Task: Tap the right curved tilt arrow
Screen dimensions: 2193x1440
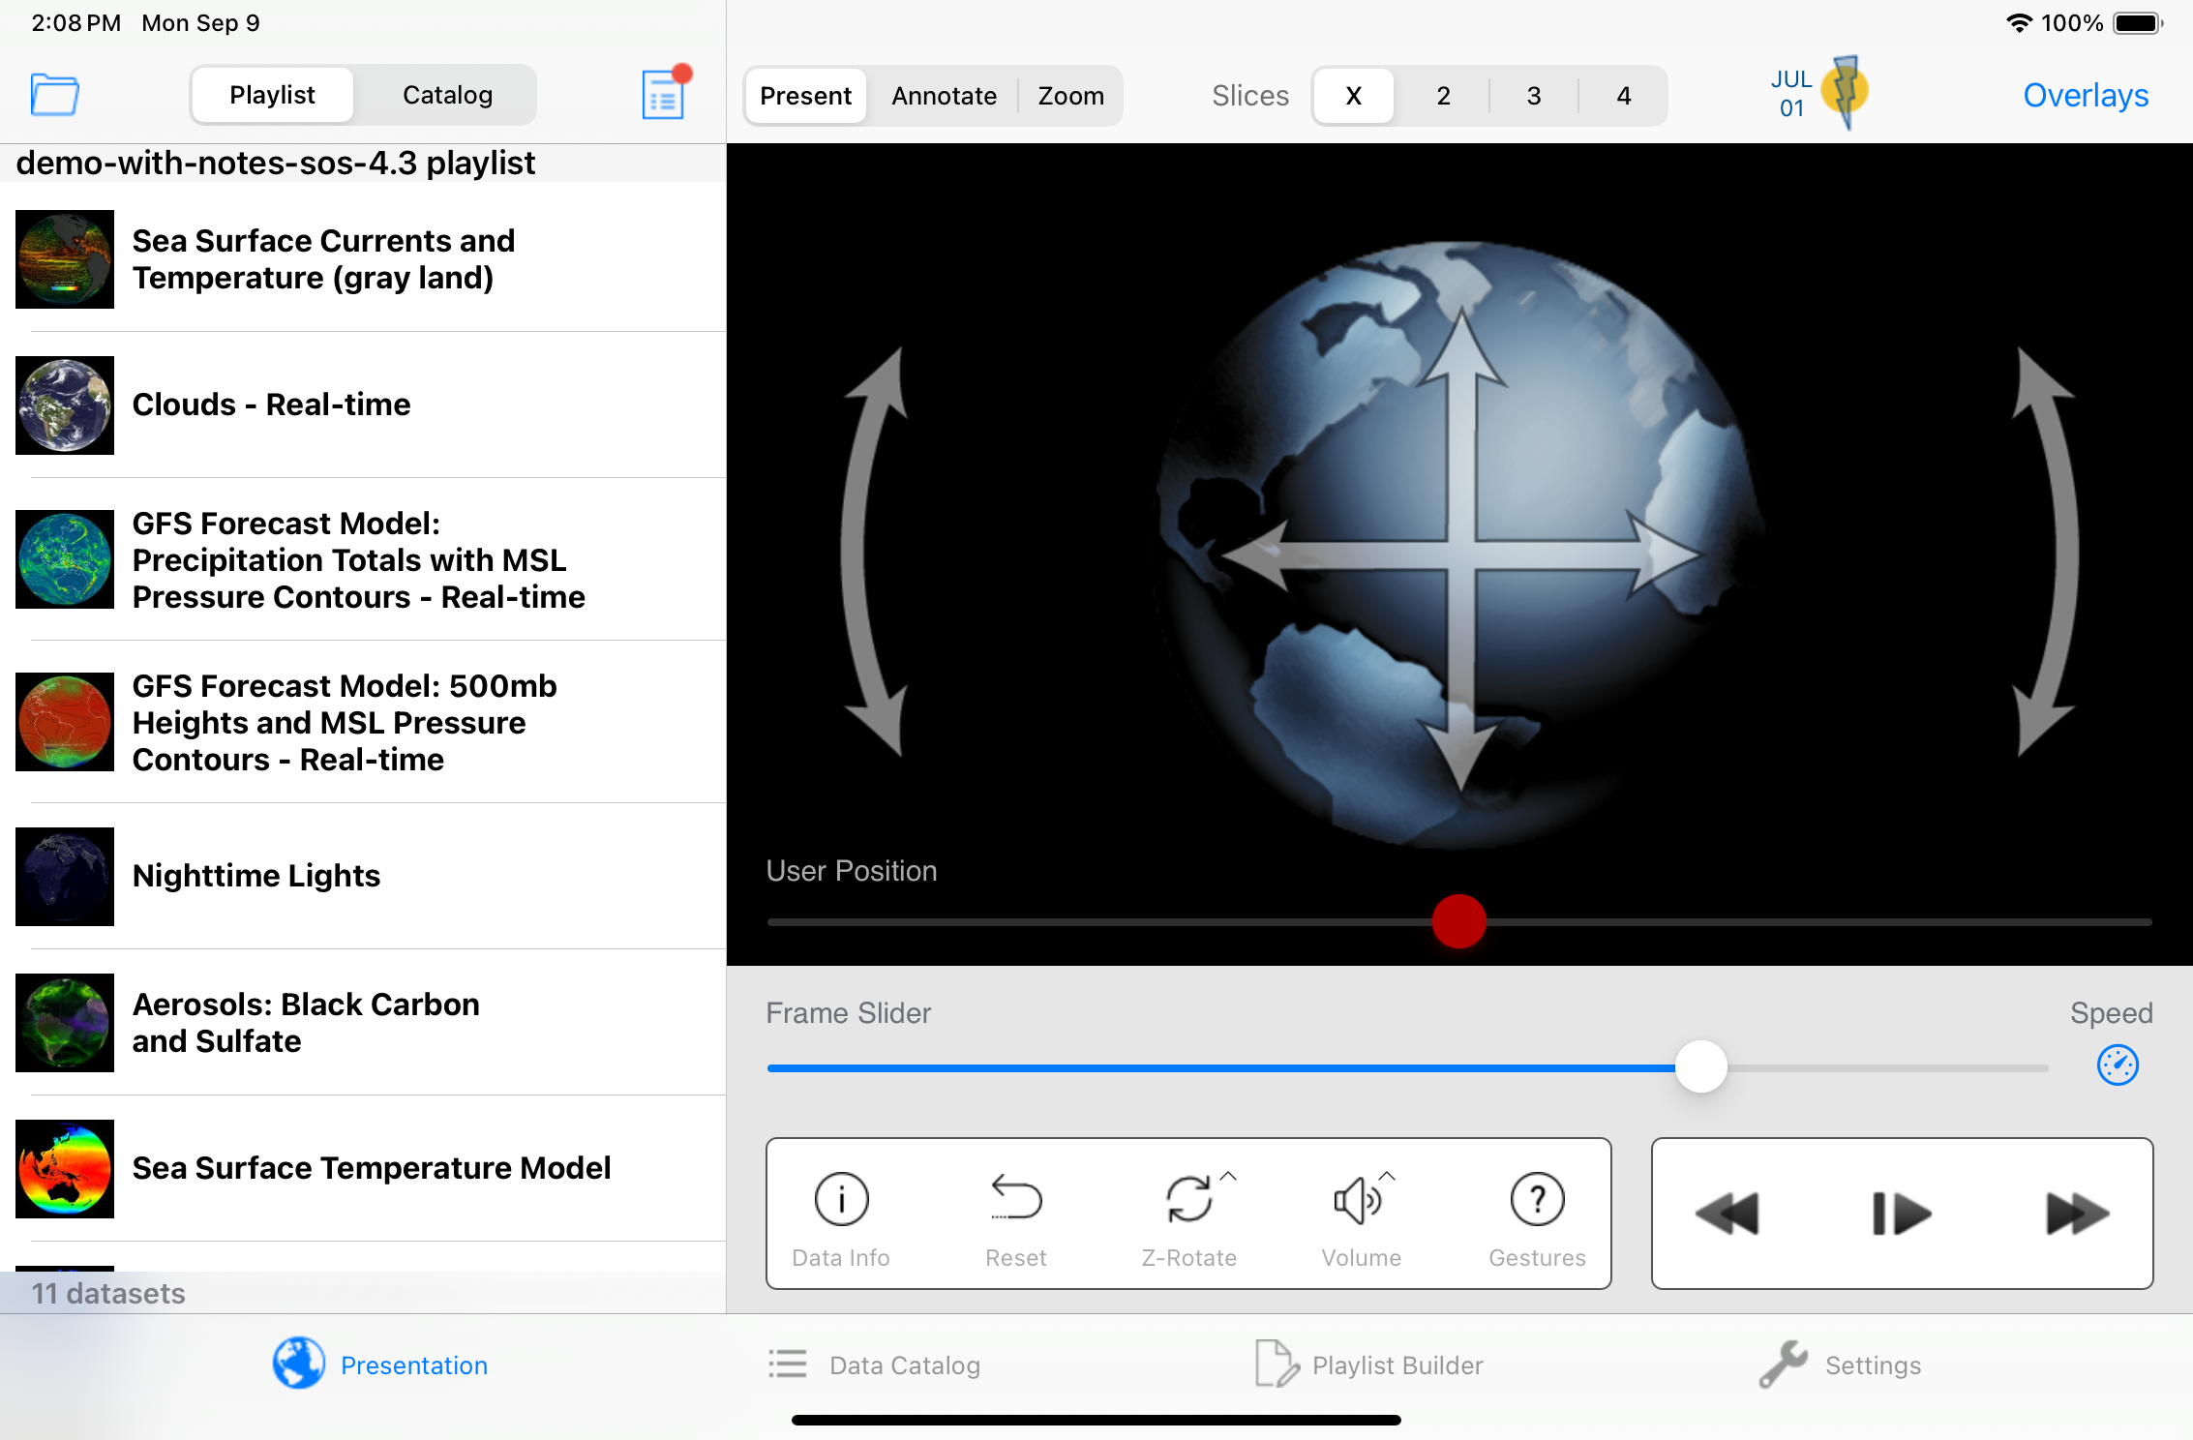Action: pos(2044,551)
